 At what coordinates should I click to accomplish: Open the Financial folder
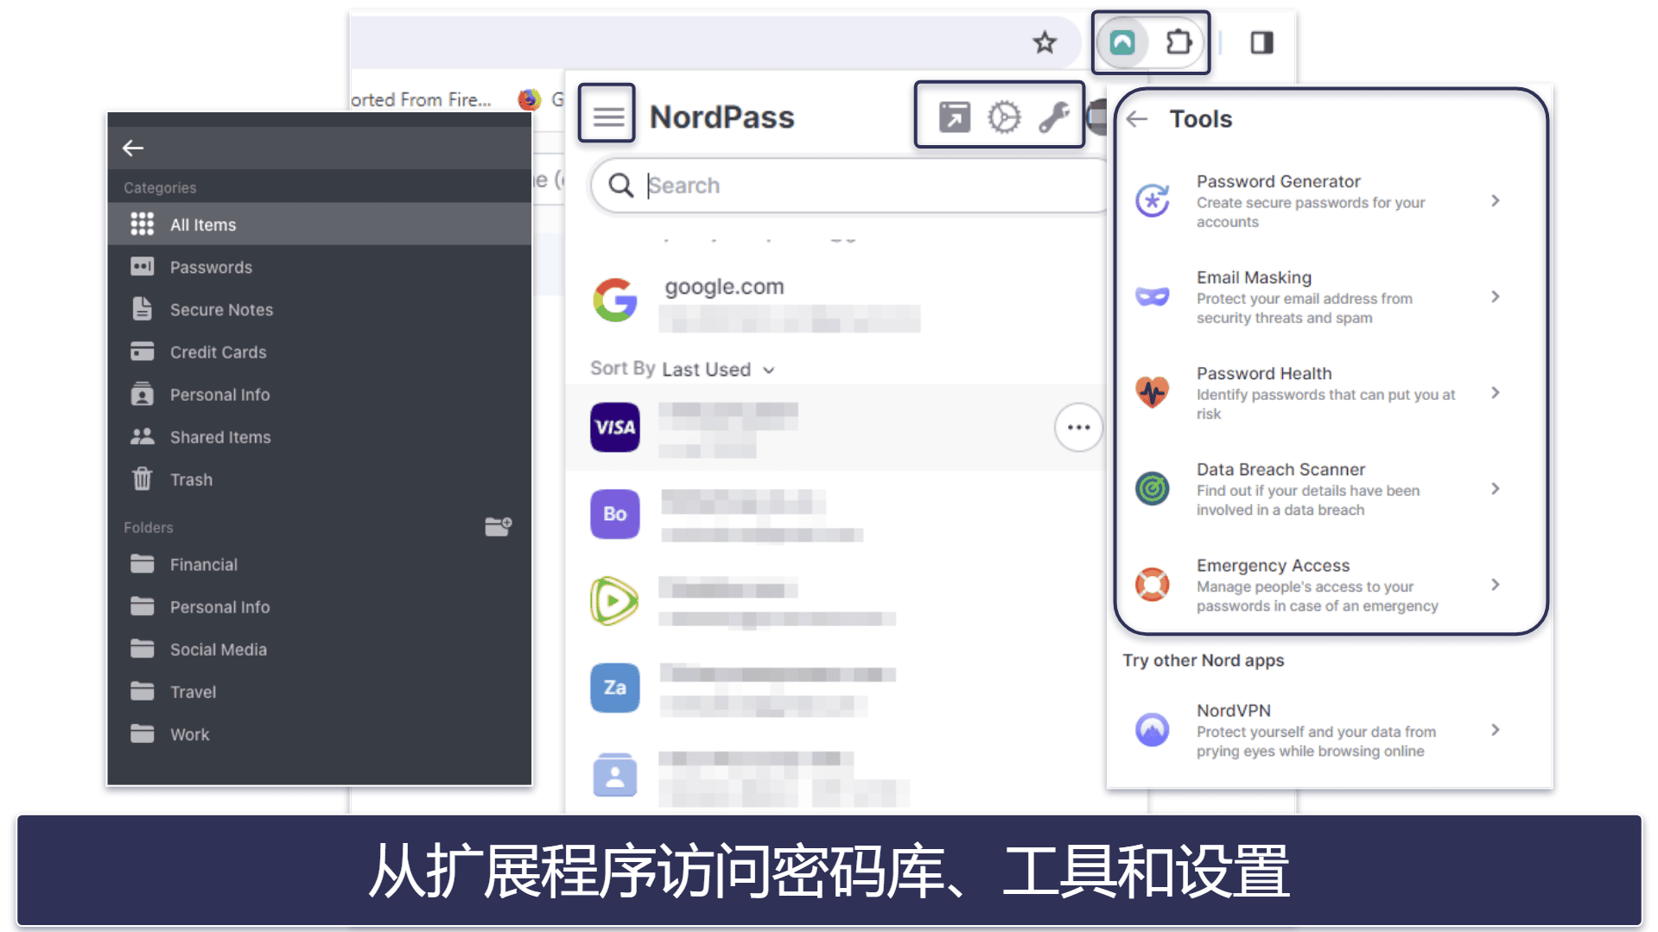click(x=320, y=565)
